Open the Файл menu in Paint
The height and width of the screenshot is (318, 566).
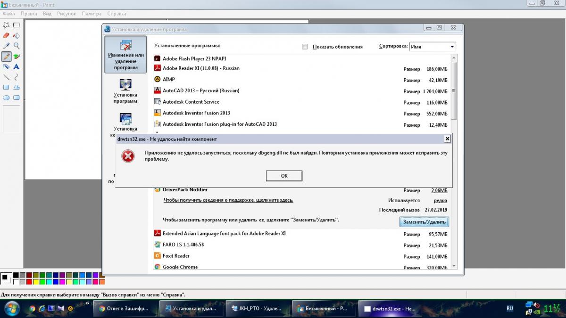coord(8,14)
